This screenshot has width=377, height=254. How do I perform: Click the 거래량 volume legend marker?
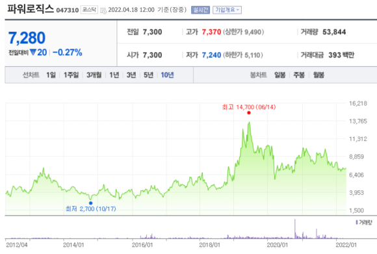click(x=357, y=223)
